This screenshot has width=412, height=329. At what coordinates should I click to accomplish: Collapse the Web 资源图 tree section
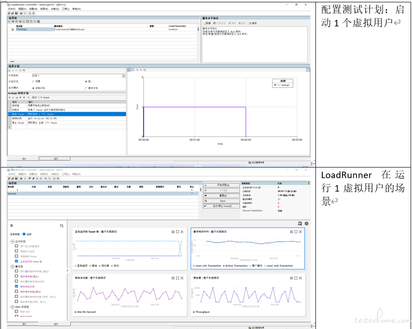(x=12, y=307)
